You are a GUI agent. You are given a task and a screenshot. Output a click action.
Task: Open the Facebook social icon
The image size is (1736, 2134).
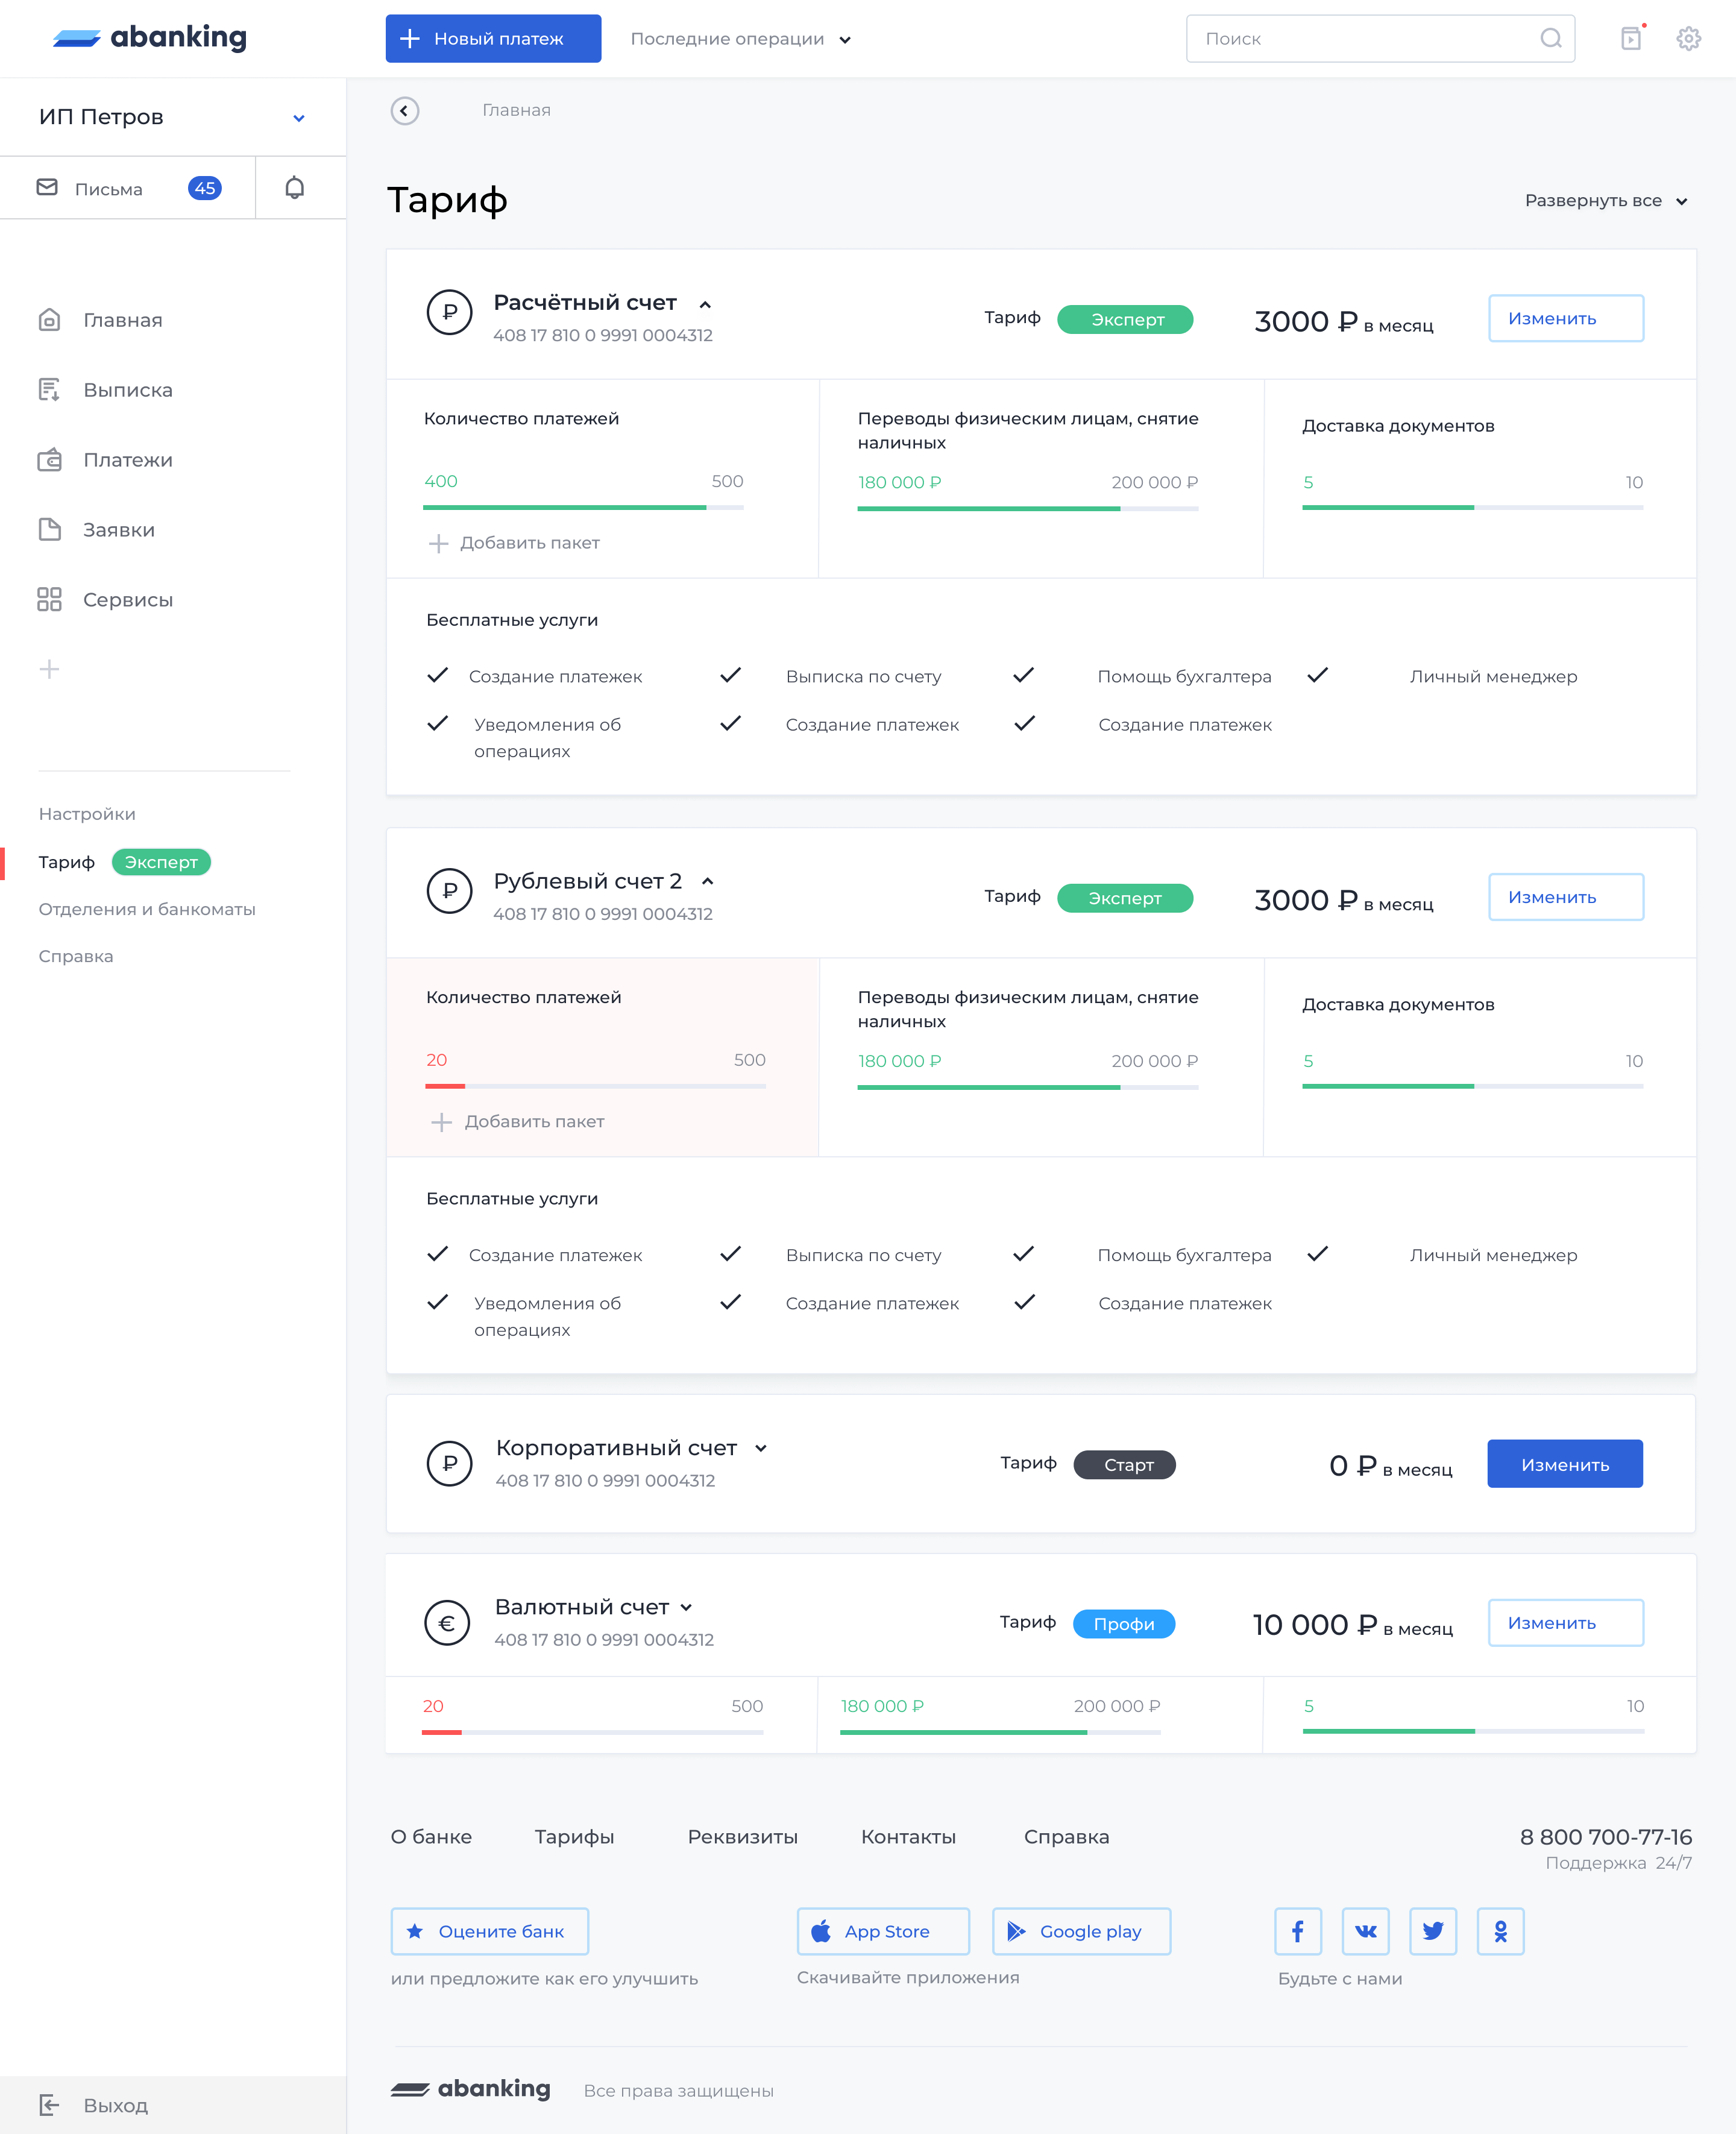1298,1931
